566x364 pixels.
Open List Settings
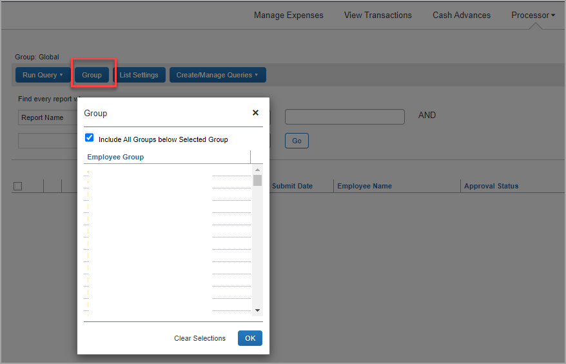139,75
